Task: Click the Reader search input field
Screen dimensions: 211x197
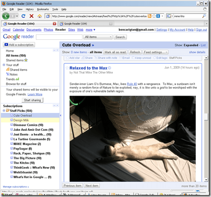Action: pos(59,37)
